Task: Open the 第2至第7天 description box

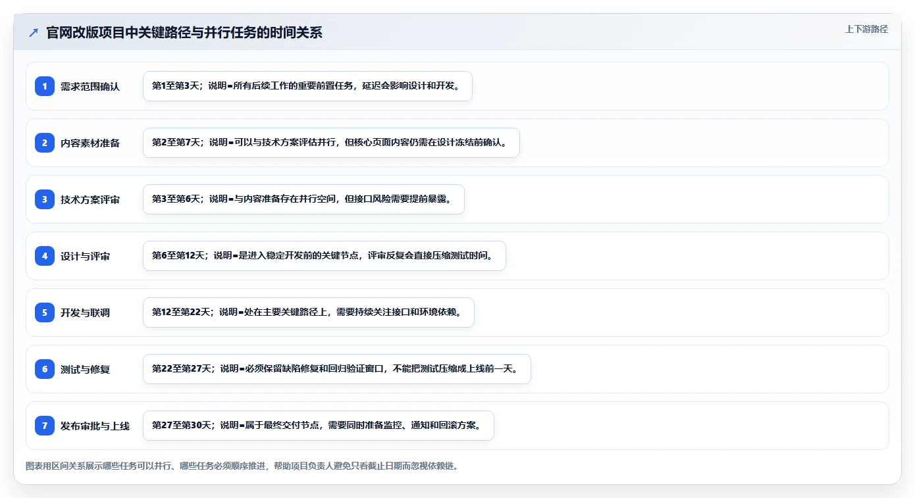Action: click(331, 143)
